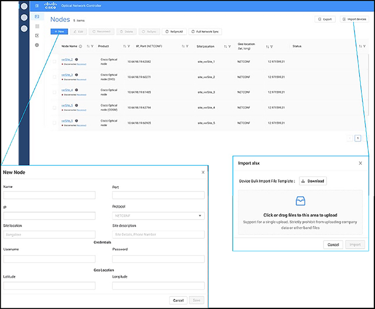Sort the table by Site Location
375x309 pixels.
225,46
